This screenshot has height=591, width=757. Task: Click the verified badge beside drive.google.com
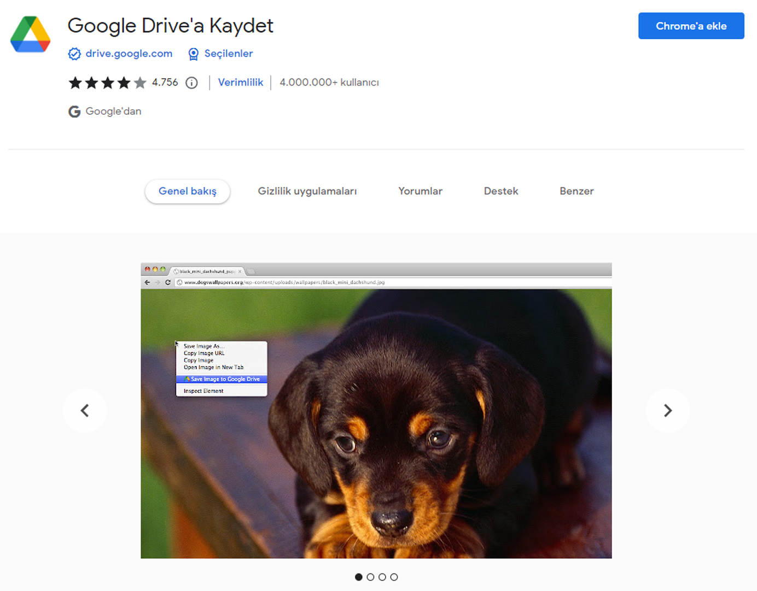tap(74, 54)
